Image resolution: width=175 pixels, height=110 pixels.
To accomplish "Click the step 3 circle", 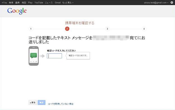I will (x=107, y=29).
